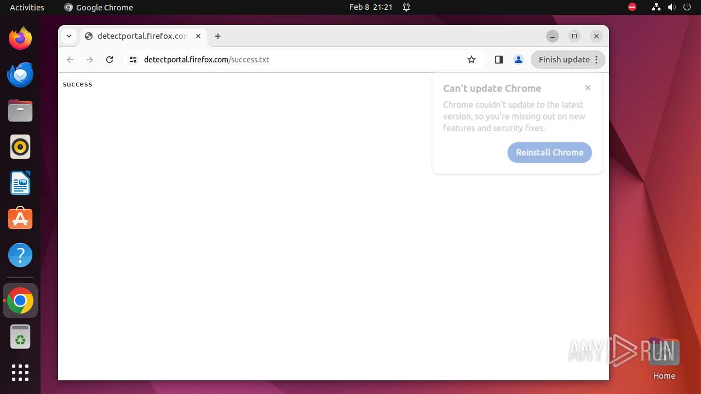Open the power menu in top bar
Screen dimensions: 701x394
[x=687, y=7]
